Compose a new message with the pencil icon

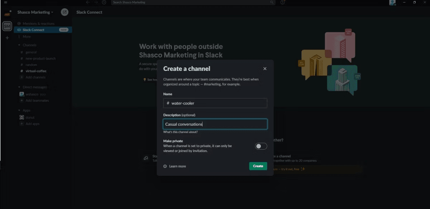(x=64, y=12)
